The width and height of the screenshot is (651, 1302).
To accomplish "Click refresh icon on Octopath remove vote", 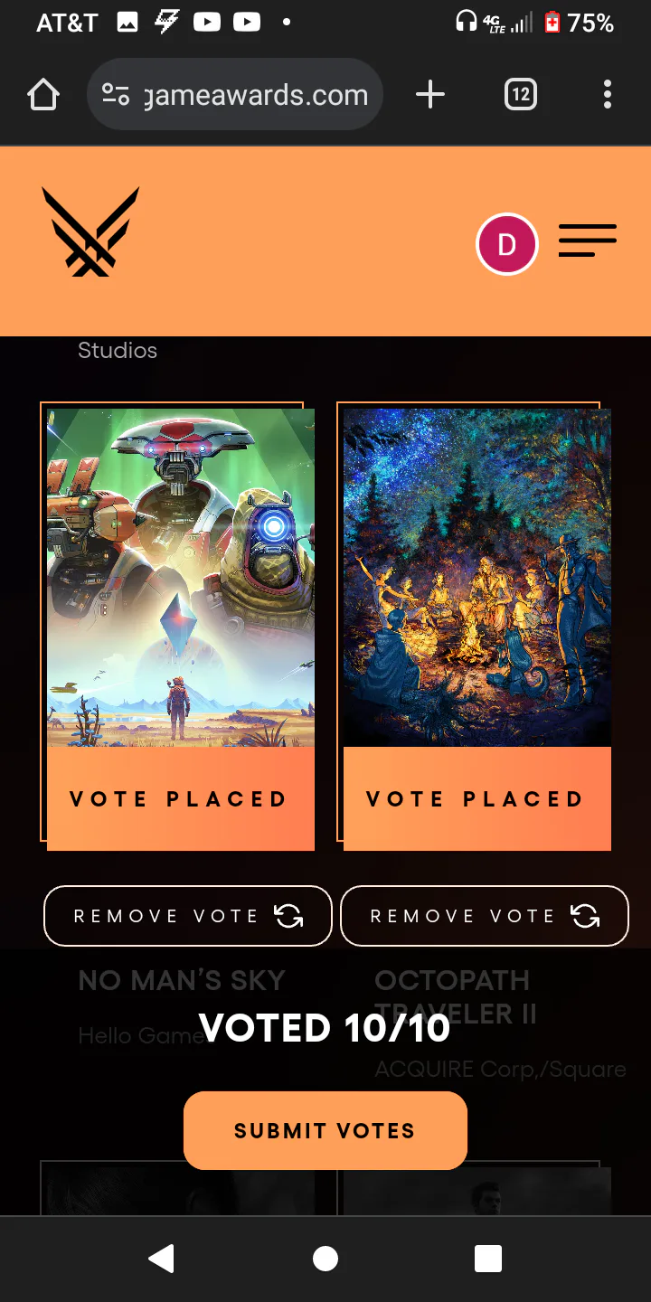I will [585, 916].
